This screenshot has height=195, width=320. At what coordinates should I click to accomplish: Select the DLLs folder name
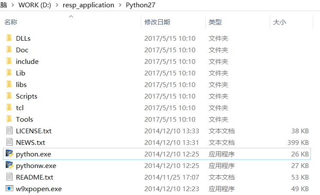coord(23,39)
